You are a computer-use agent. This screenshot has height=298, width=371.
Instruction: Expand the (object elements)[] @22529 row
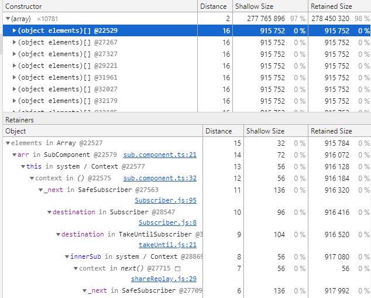[x=14, y=30]
